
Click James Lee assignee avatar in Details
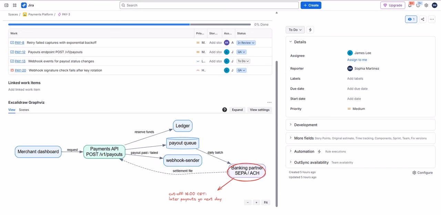pyautogui.click(x=350, y=53)
